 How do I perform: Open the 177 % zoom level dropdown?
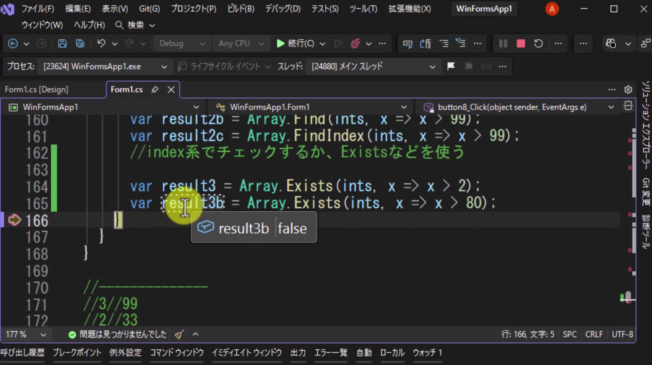pyautogui.click(x=26, y=334)
